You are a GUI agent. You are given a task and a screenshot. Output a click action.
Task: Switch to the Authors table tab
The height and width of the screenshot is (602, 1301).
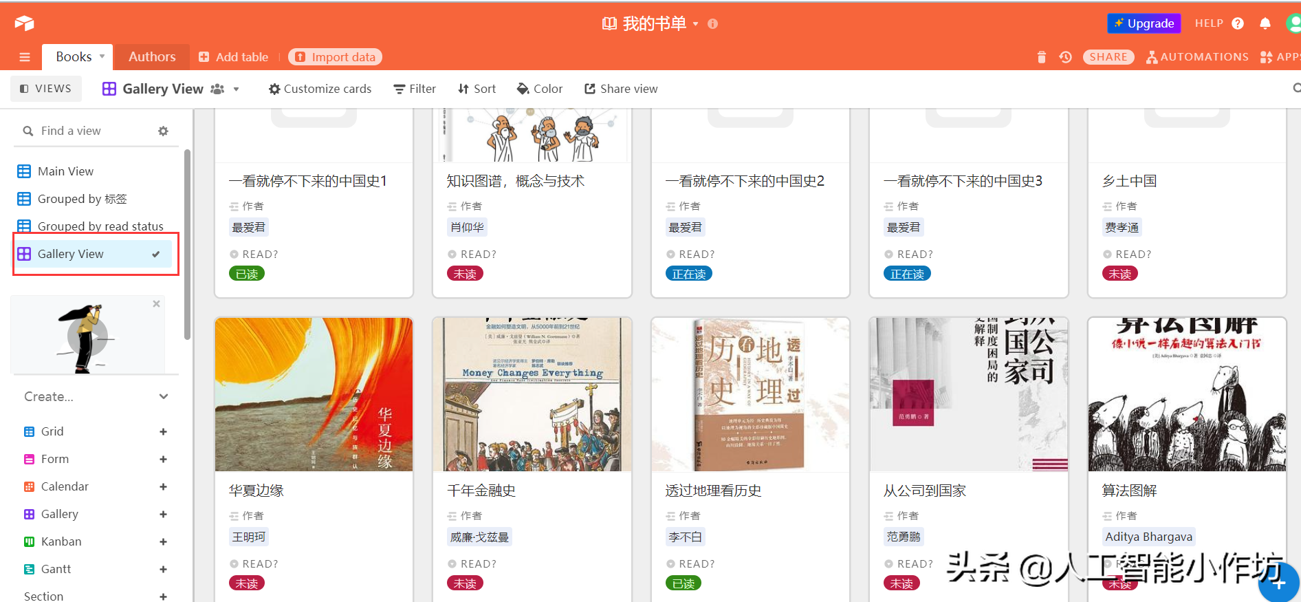152,56
